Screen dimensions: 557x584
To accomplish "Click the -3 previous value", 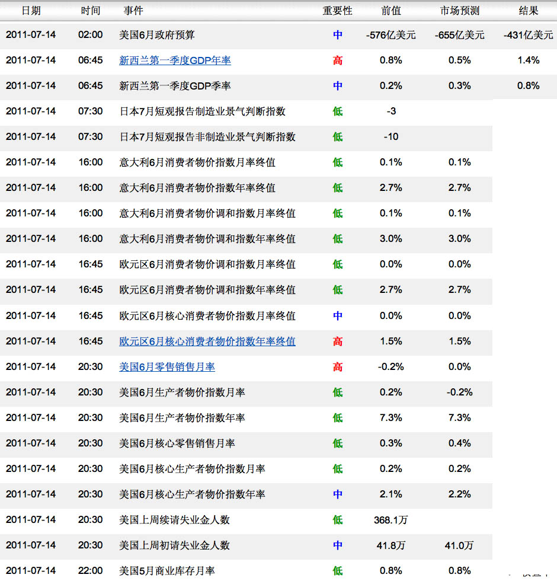I will pyautogui.click(x=391, y=111).
